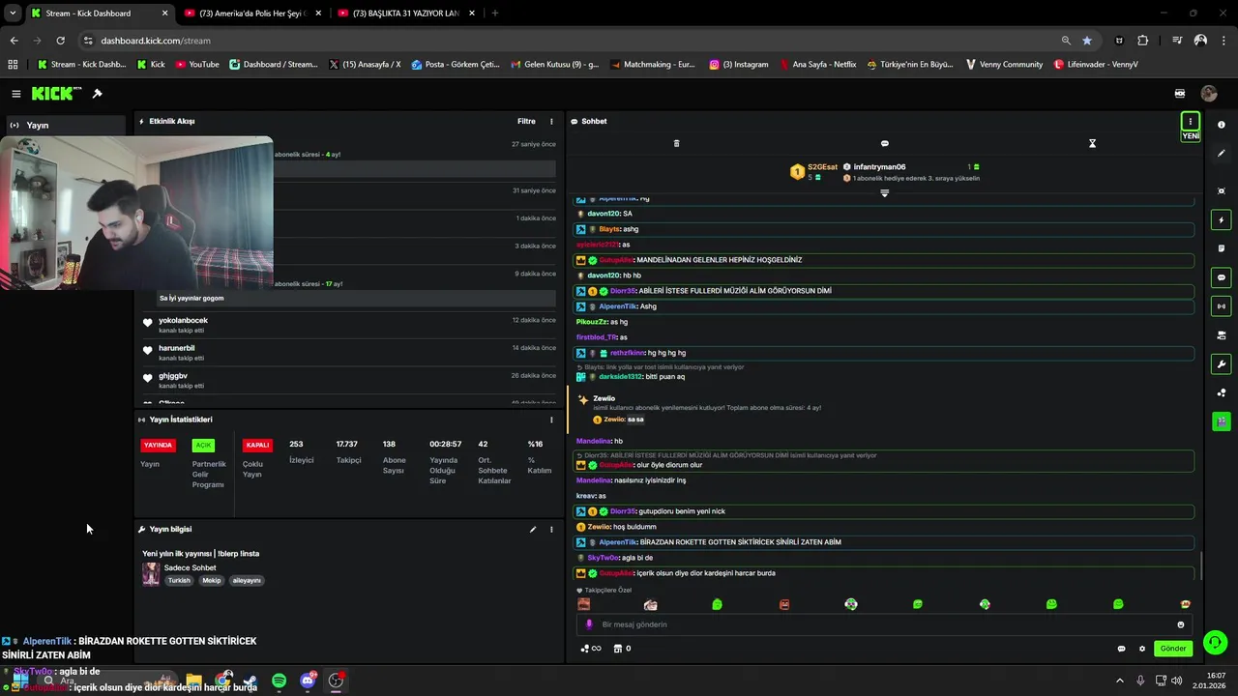Open the Venny Community bookmark
Image resolution: width=1238 pixels, height=696 pixels.
tap(1004, 65)
